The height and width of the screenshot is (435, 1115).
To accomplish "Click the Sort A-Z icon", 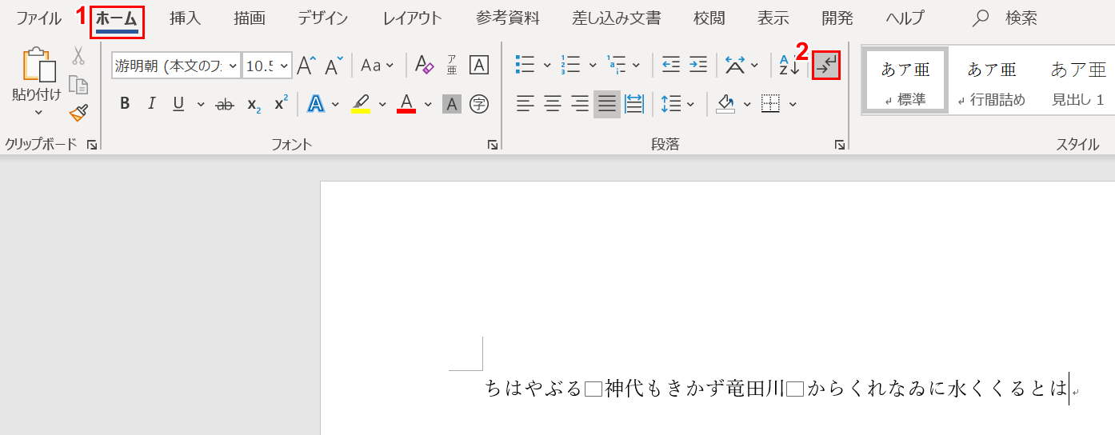I will [789, 66].
